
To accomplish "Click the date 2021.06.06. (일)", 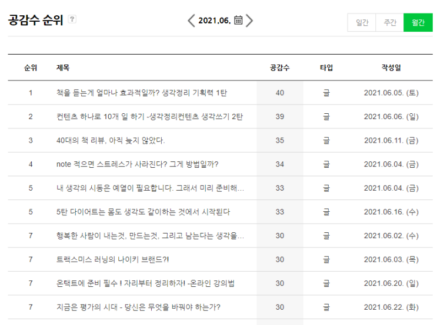I will [x=391, y=117].
